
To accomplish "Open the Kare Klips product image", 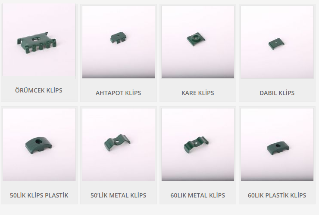I will click(x=198, y=42).
